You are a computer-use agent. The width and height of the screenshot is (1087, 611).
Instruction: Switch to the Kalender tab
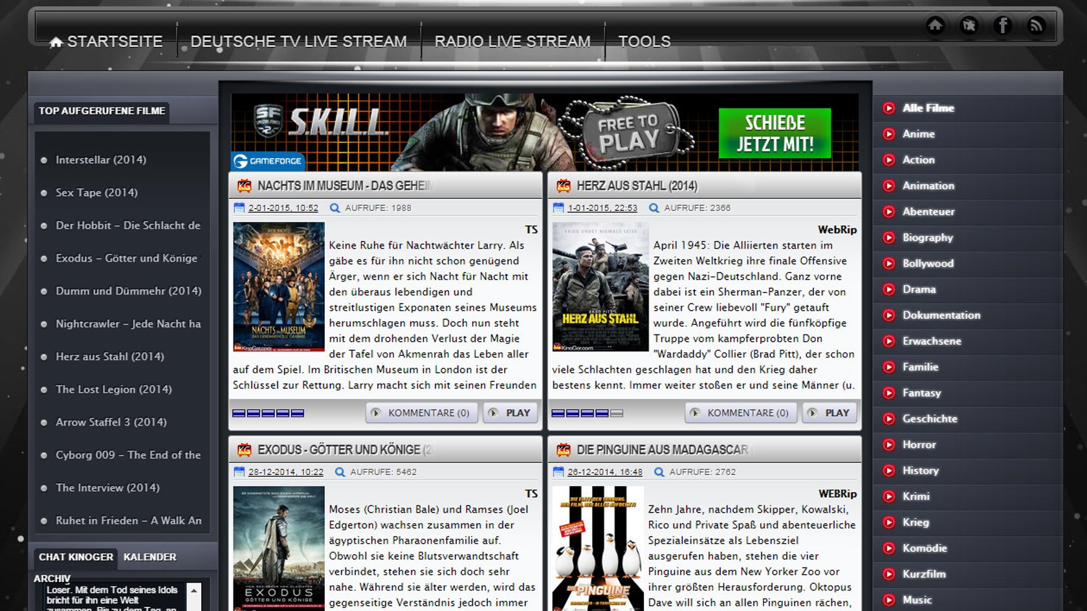click(x=149, y=557)
